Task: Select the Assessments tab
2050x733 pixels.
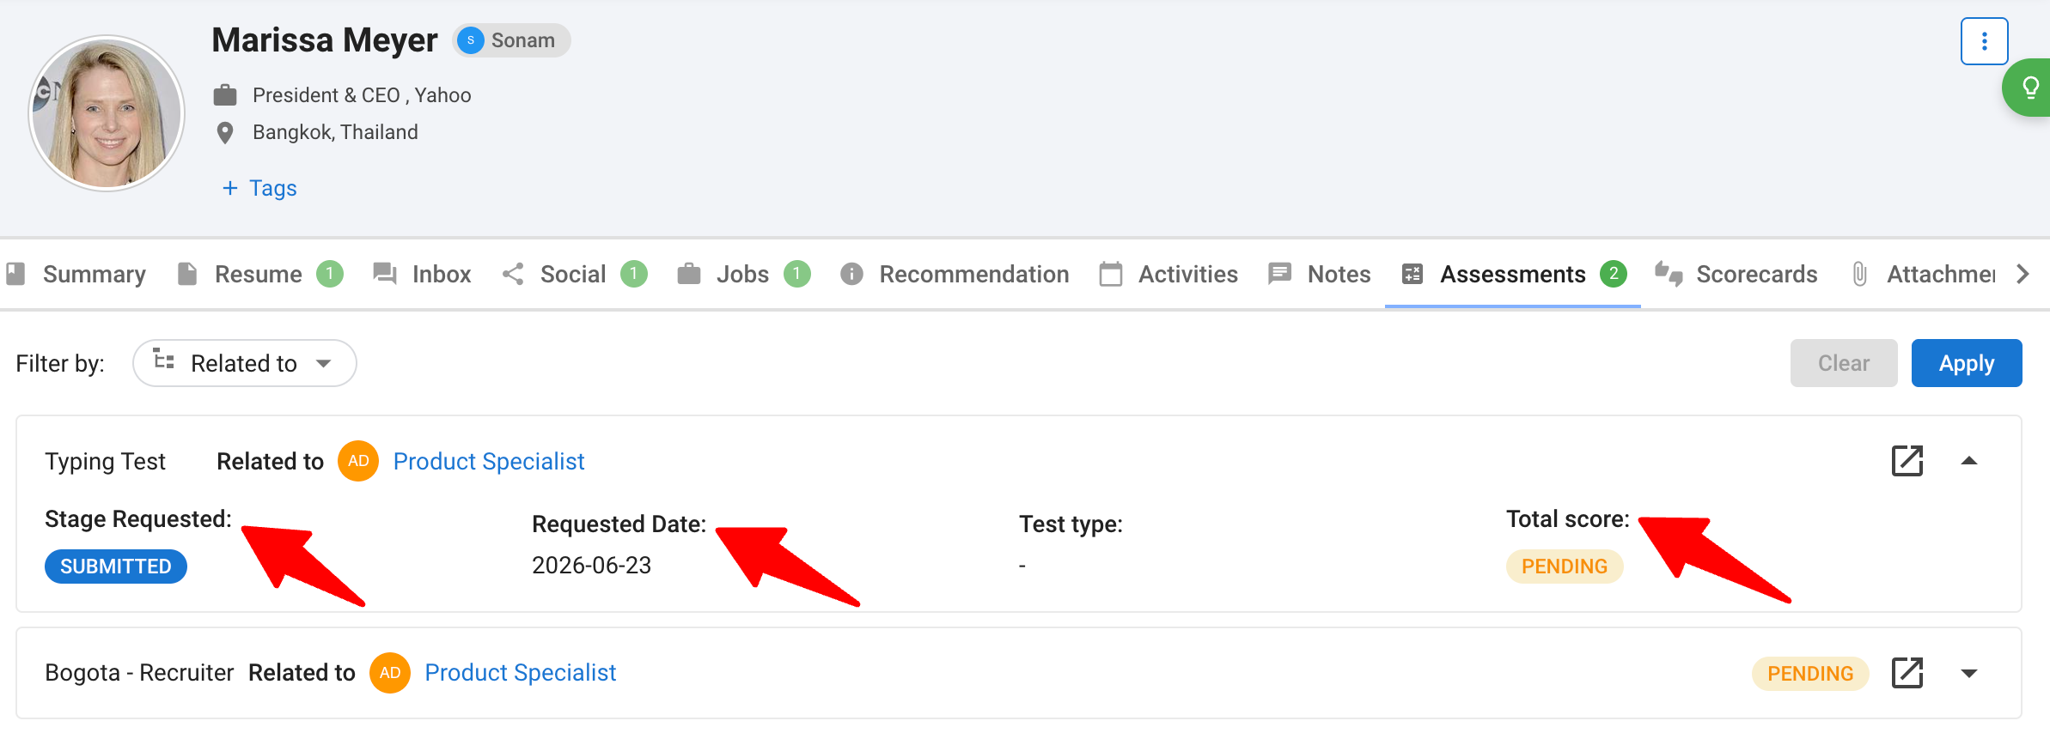Action: coord(1513,274)
